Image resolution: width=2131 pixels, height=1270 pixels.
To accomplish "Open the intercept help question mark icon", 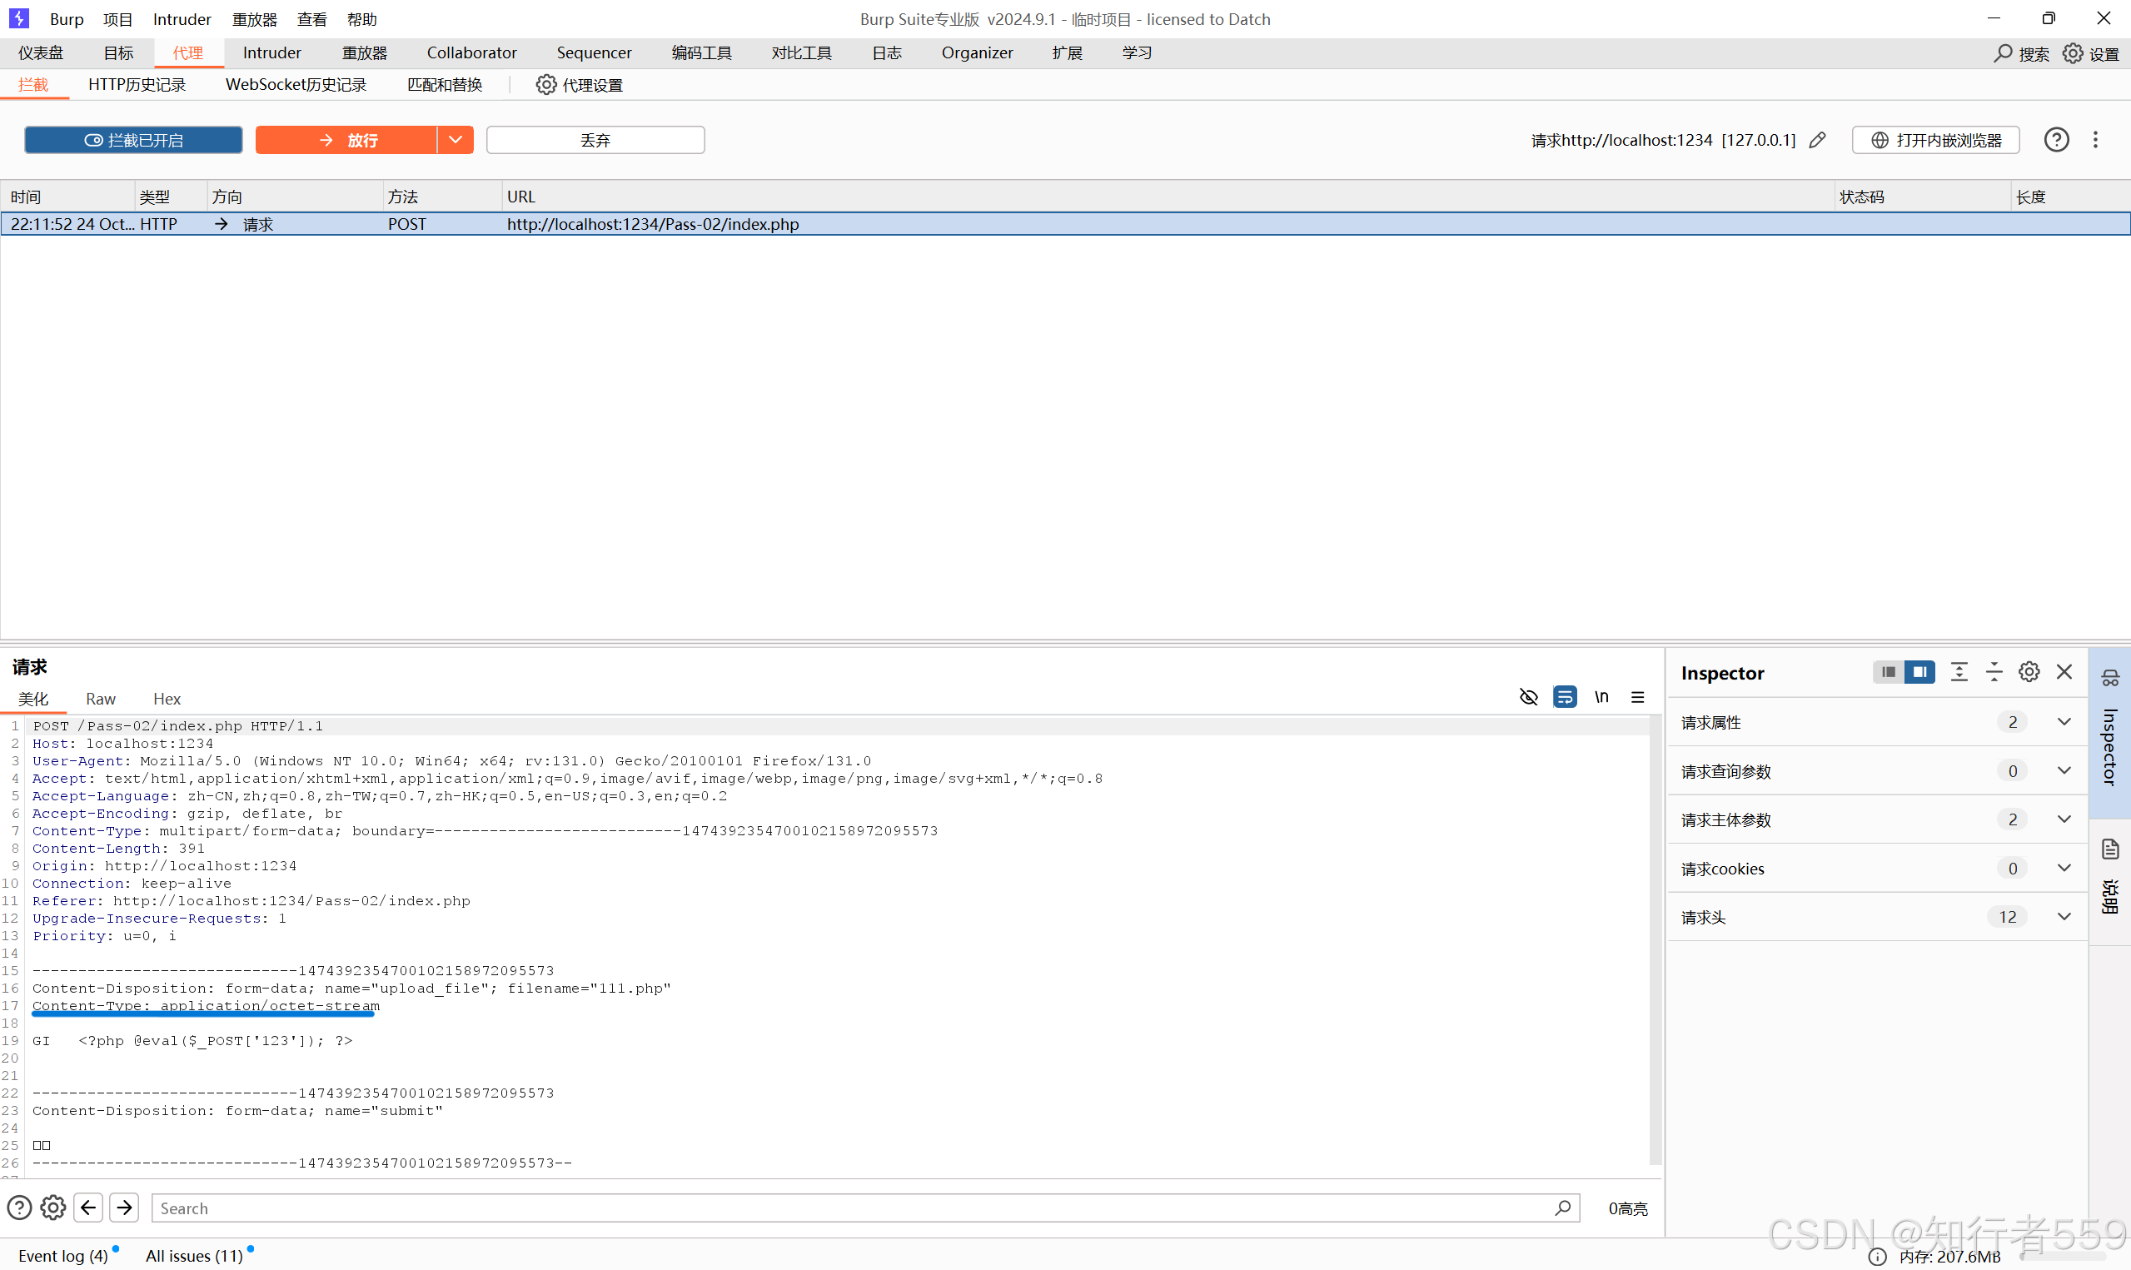I will coord(2057,140).
